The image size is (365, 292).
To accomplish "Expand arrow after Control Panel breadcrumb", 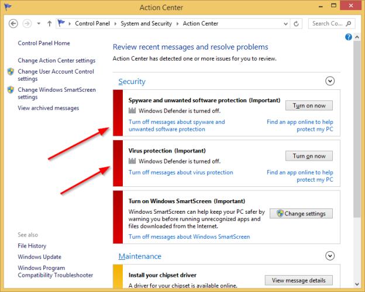I will [x=115, y=24].
